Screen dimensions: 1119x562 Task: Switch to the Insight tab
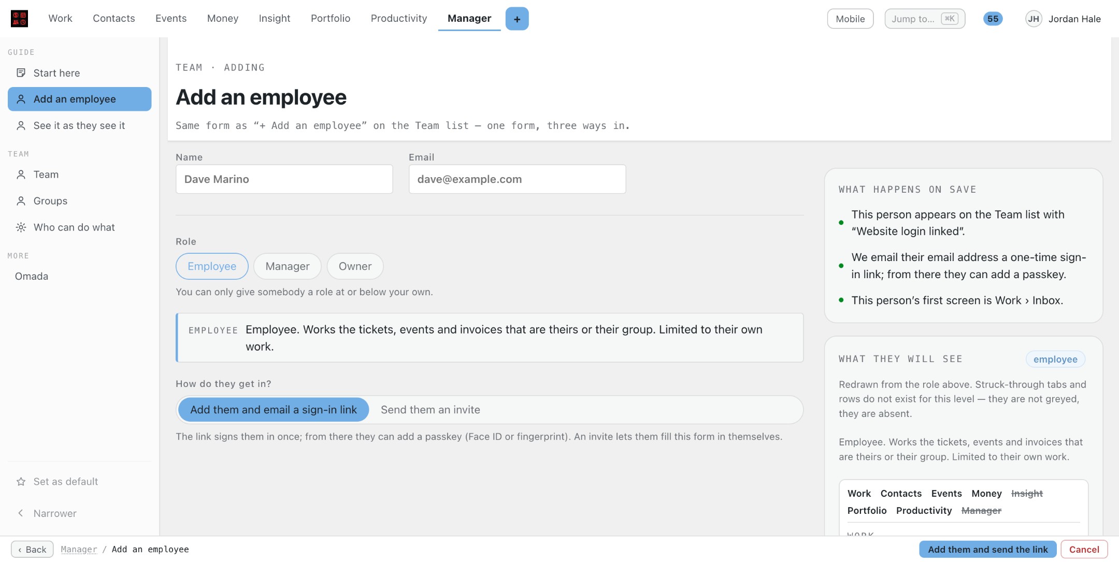pos(275,18)
